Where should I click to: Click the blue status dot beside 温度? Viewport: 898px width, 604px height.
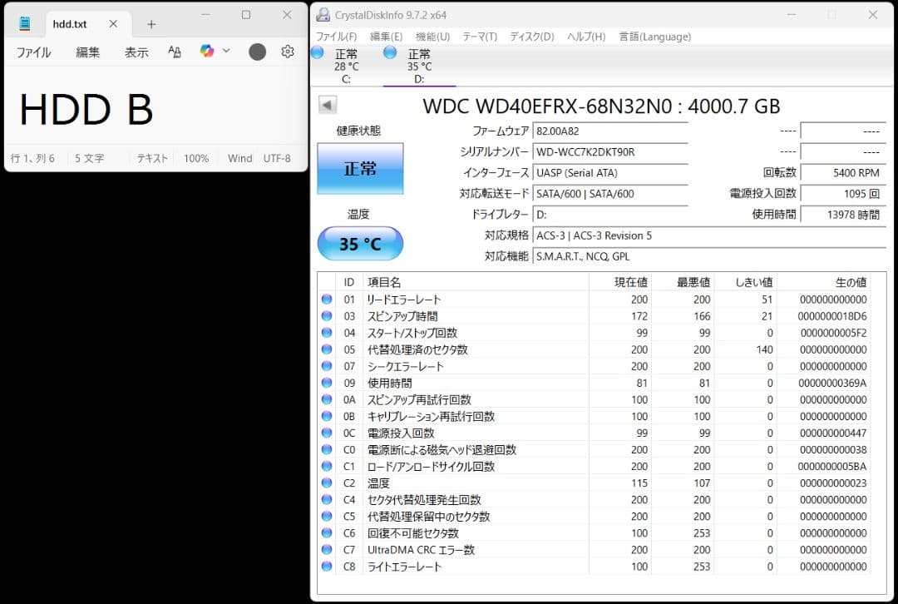point(326,483)
